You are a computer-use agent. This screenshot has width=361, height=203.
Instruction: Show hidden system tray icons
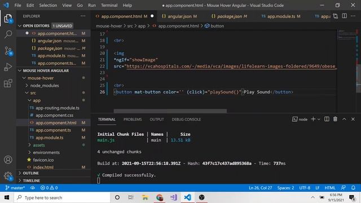pyautogui.click(x=312, y=197)
